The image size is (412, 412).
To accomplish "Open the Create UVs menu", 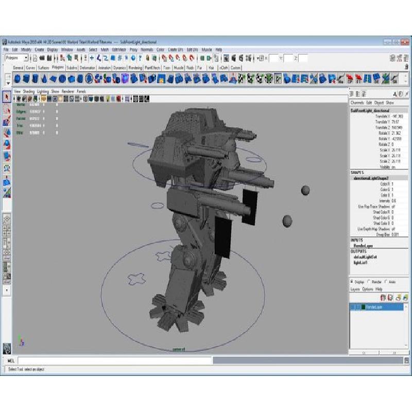I will pyautogui.click(x=175, y=49).
